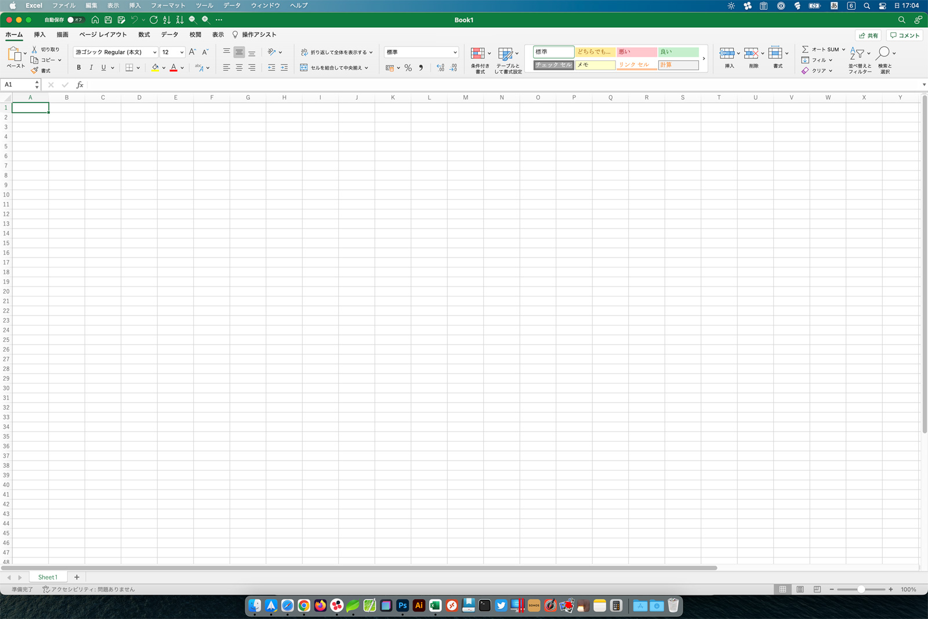Open the font size dropdown showing 12
This screenshot has width=928, height=619.
tap(173, 52)
